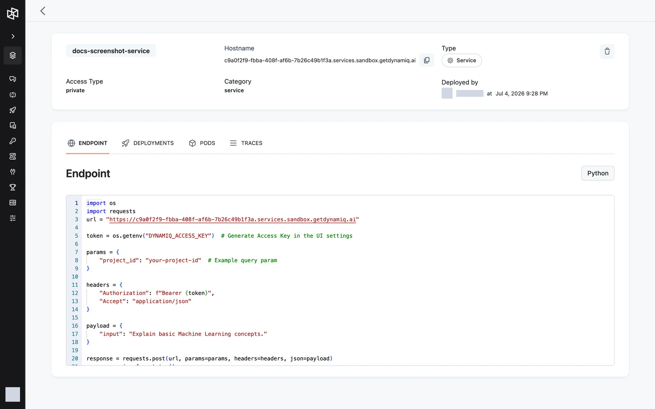Screen dimensions: 655x409
Task: Click the user avatar at sidebar bottom
Action: [13, 394]
